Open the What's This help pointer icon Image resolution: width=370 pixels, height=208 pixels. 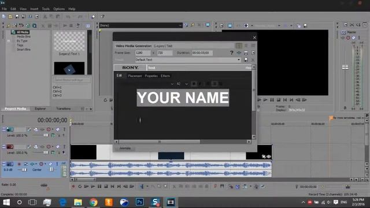[102, 17]
